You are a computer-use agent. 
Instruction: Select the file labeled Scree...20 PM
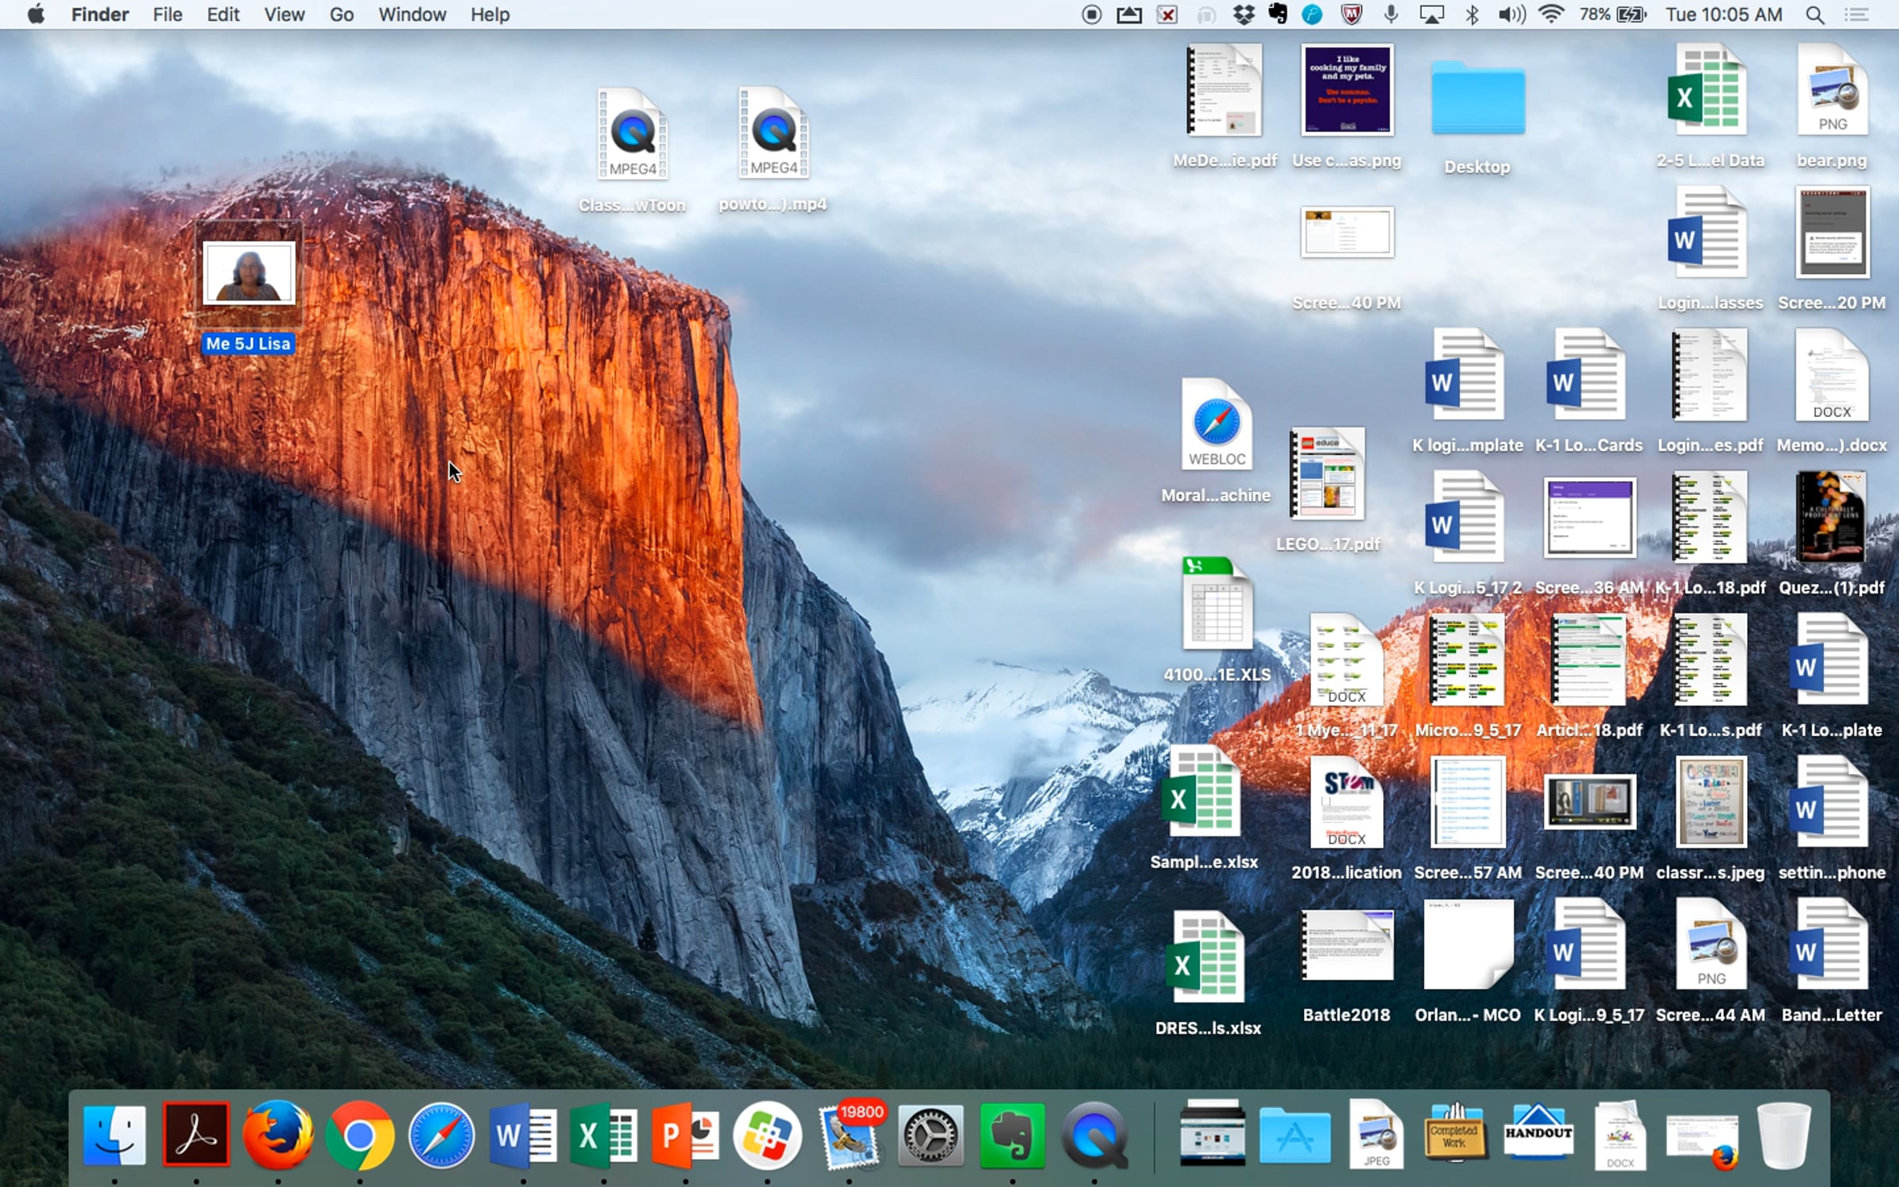[x=1832, y=232]
